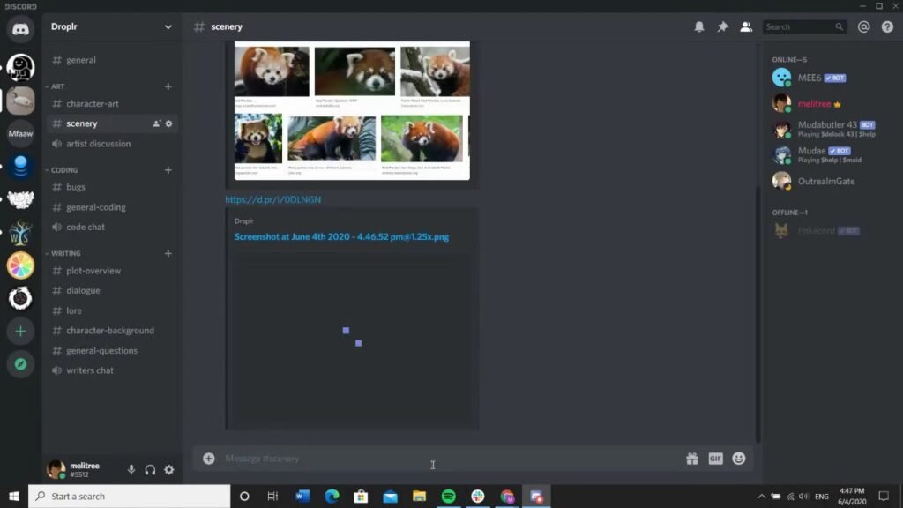
Task: Show hidden system tray icons
Action: (x=761, y=496)
